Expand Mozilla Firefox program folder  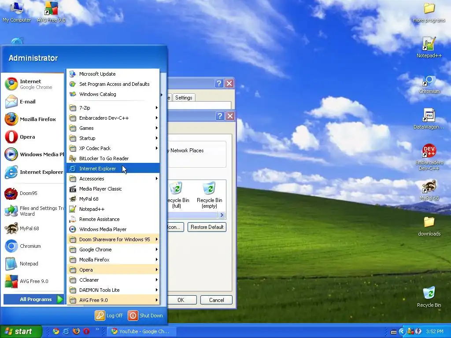pyautogui.click(x=113, y=260)
